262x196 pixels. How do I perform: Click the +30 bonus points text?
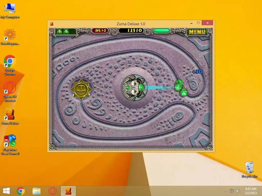point(197,72)
